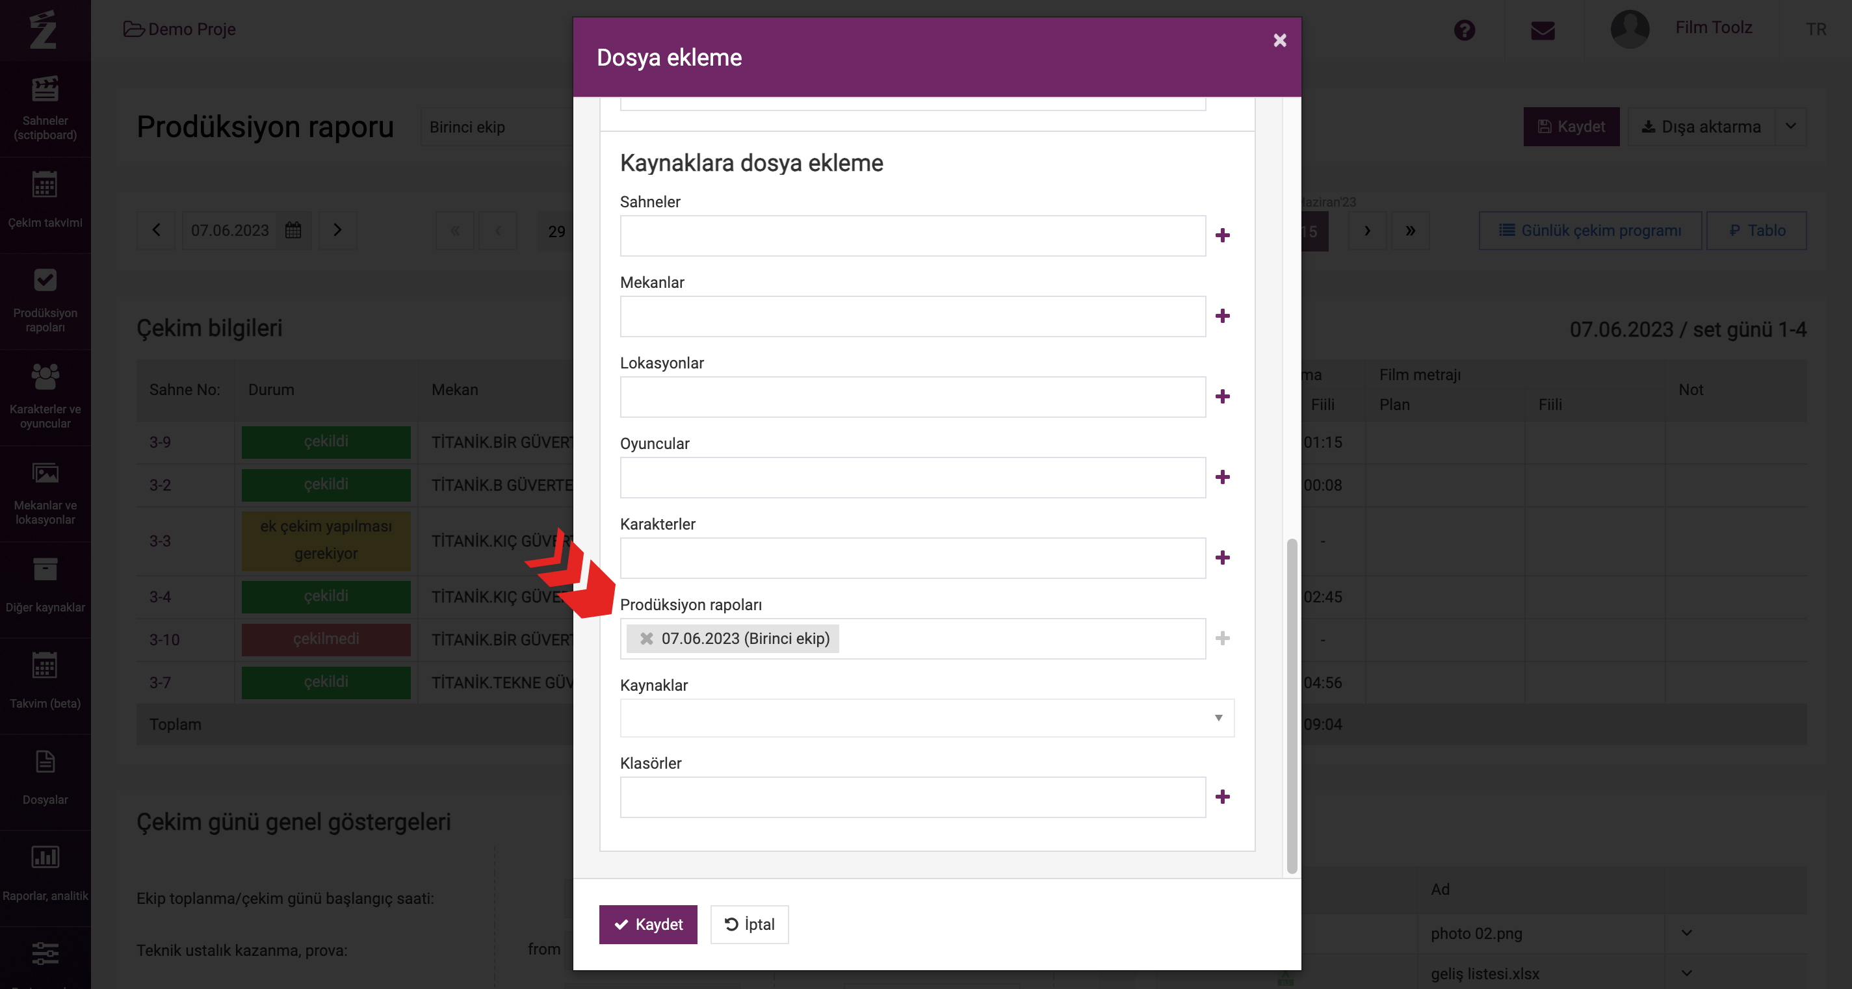The image size is (1852, 989).
Task: Add location with Lokasyonlar plus icon
Action: [1222, 396]
